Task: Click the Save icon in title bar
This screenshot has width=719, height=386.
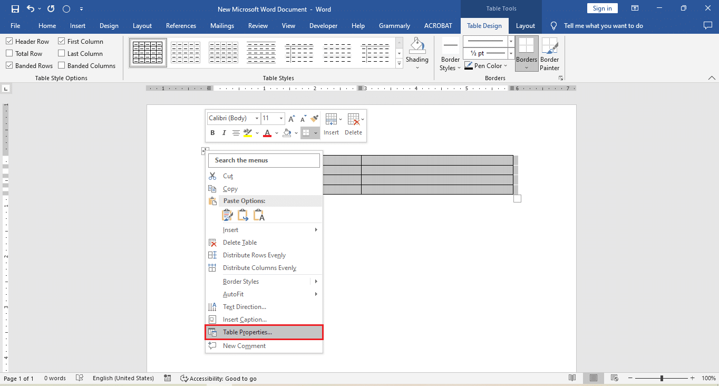Action: point(15,9)
